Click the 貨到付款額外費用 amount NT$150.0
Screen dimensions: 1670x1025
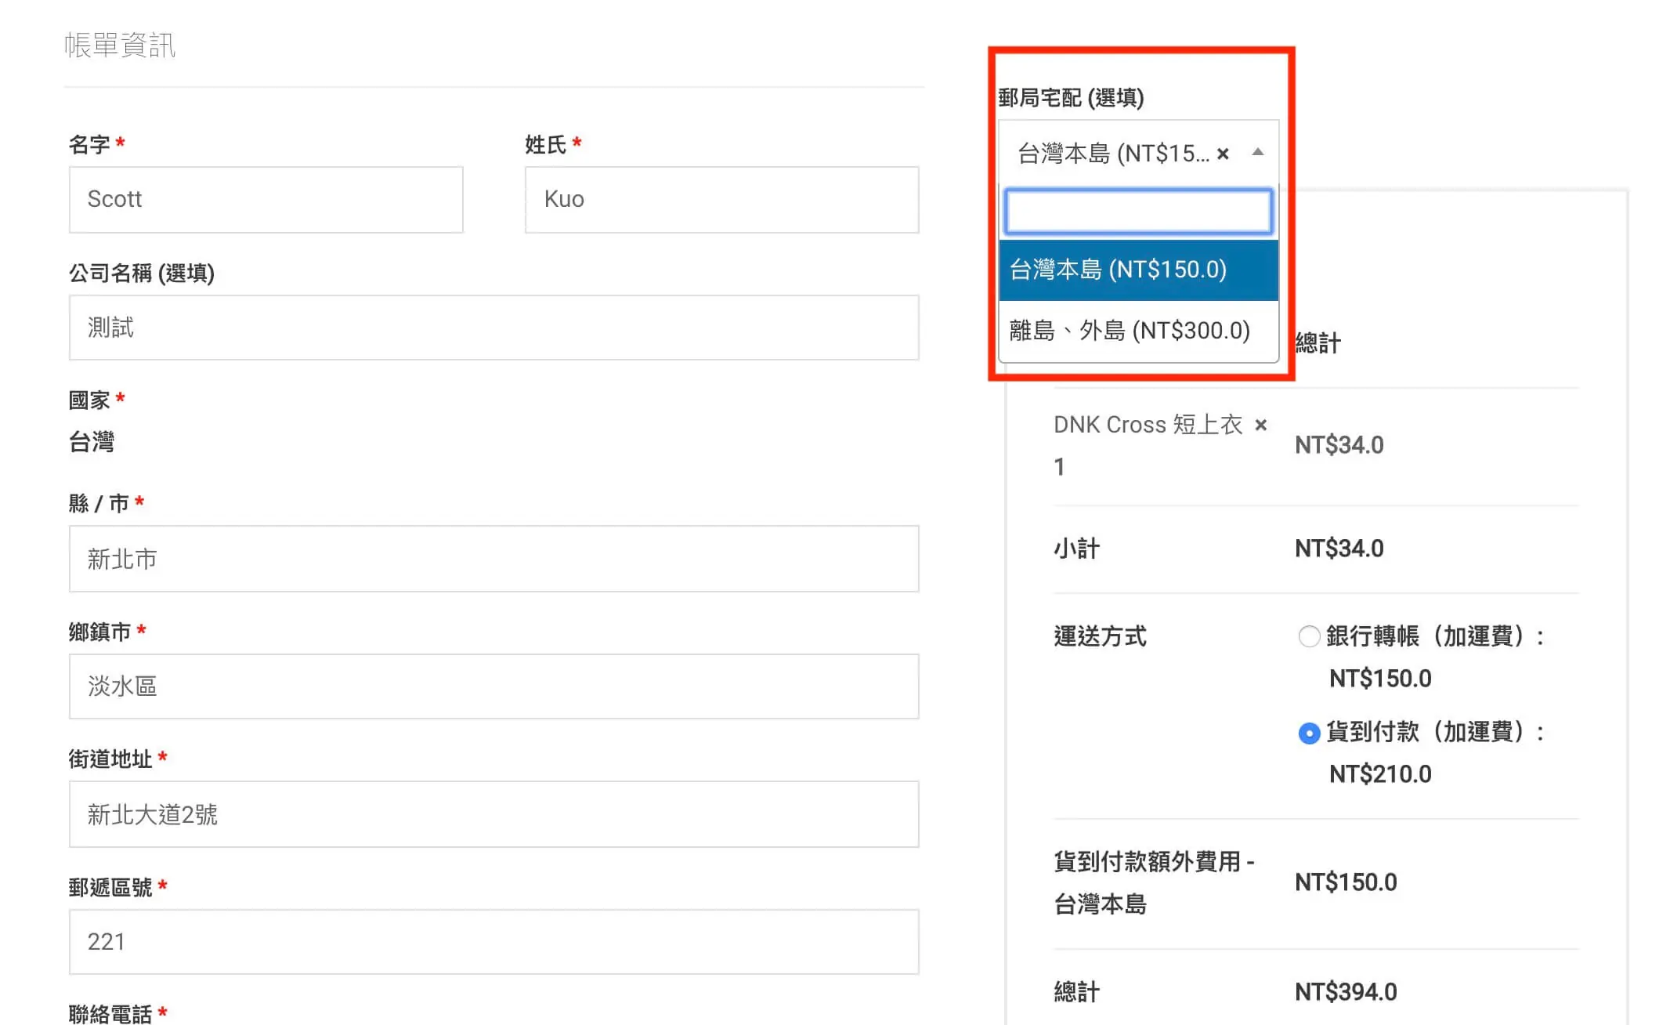tap(1346, 882)
